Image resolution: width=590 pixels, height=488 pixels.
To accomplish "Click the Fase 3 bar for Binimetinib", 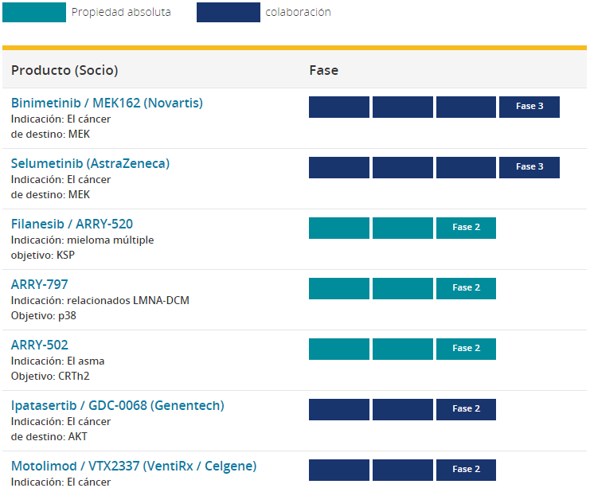I will click(529, 107).
